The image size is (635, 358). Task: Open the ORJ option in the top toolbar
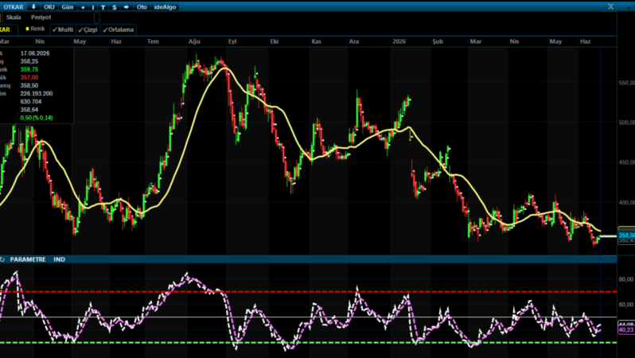click(49, 7)
